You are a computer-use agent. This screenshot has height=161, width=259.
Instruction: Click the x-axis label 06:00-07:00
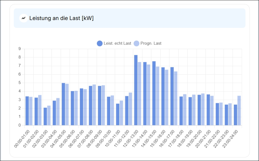(76, 139)
